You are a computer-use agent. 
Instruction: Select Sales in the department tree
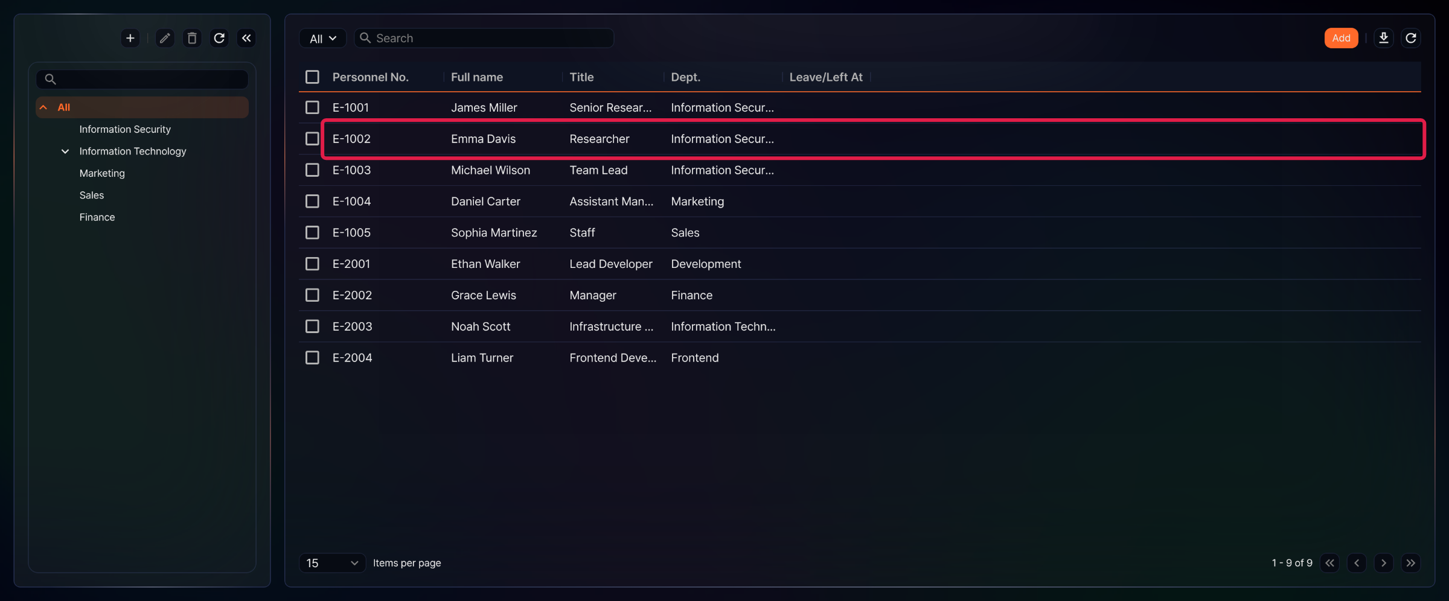(x=92, y=195)
